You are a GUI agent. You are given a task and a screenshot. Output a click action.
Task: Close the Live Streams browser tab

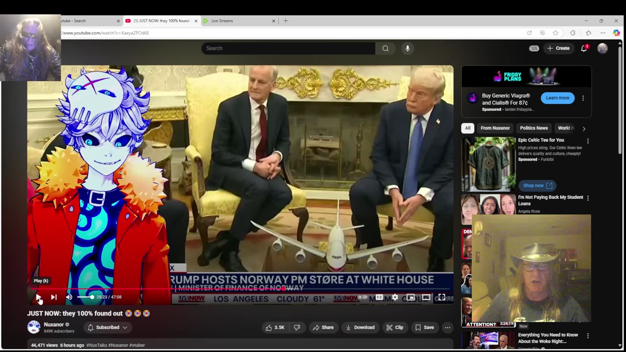click(274, 21)
